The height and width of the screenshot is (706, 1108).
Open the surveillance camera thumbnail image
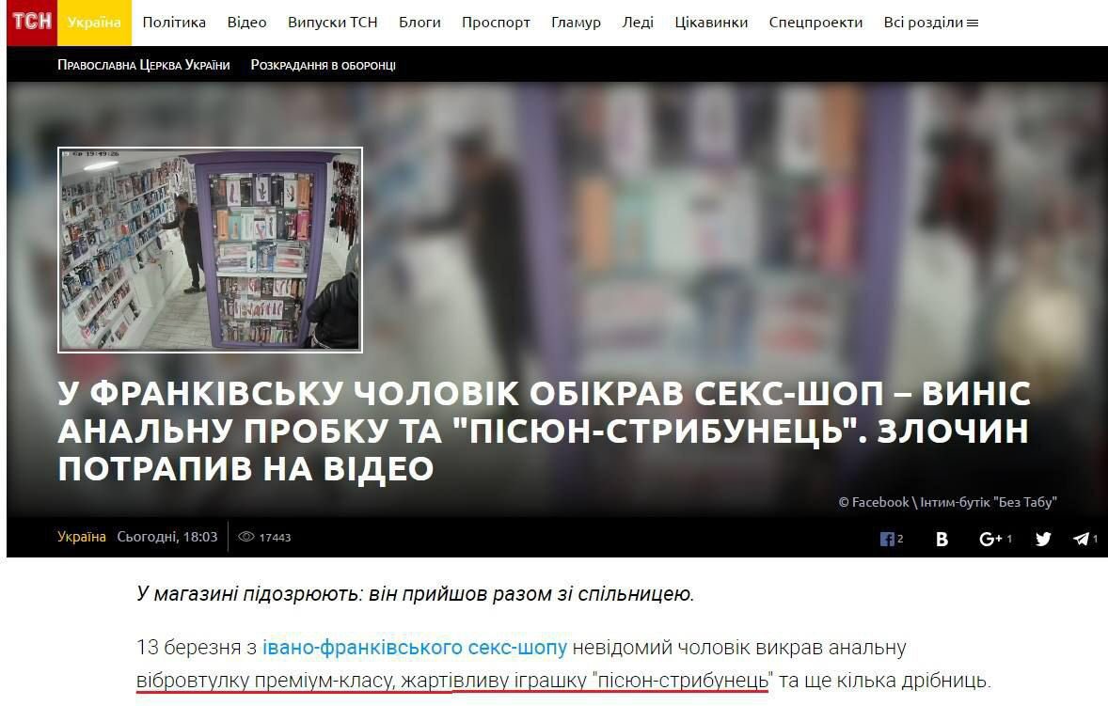tap(210, 250)
